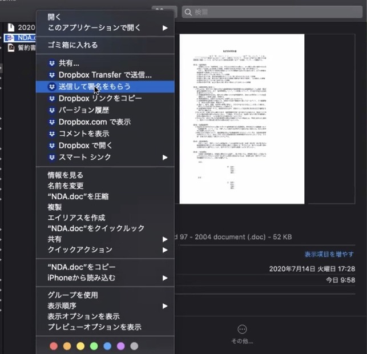This screenshot has height=354, width=367.
Task: Select the 誓約書 PDF file icon
Action: [11, 48]
